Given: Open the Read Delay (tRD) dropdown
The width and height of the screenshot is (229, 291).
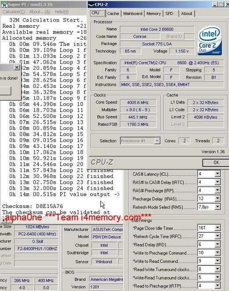Looking at the screenshot, I should 218,244.
